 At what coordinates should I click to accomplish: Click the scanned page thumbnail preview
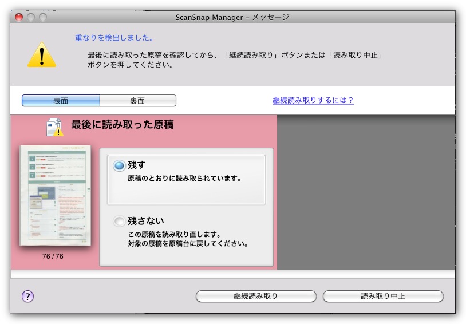pos(56,195)
